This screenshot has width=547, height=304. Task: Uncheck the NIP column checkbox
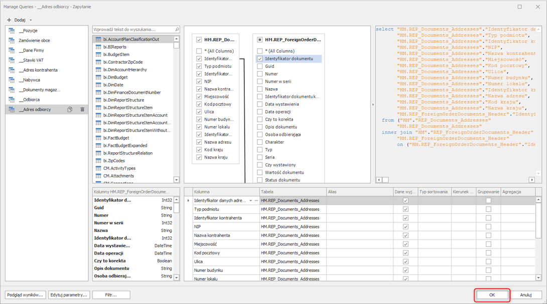[199, 81]
